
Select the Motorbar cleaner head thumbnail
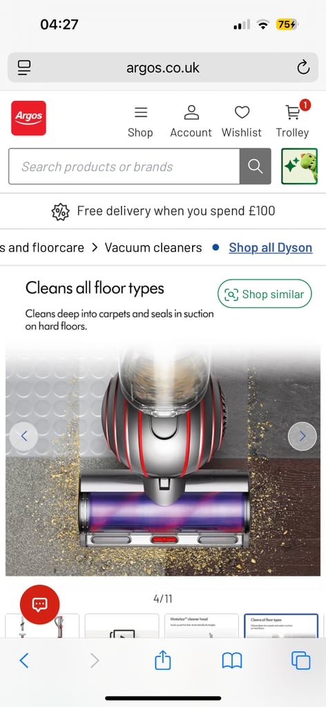click(201, 626)
